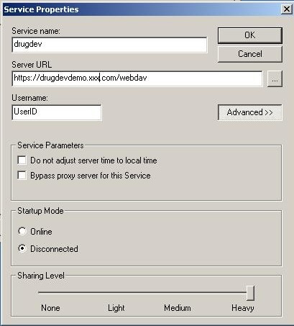Check Bypass proxy server for this Service
294x326 pixels.
click(22, 176)
